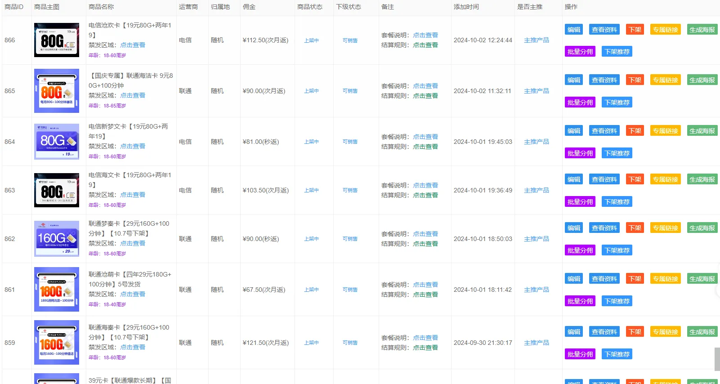This screenshot has height=384, width=720.
Task: Click 生成海报 for product 865
Action: point(702,80)
